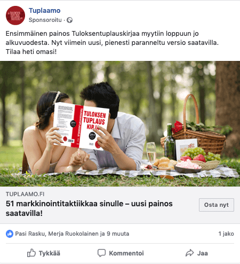Open the Tuplaamo round profile picture
240x264 pixels.
coord(15,15)
